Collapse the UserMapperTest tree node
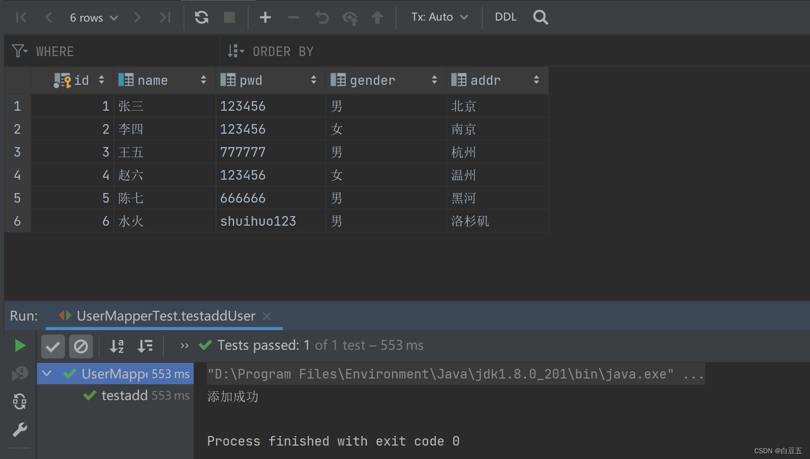This screenshot has height=459, width=810. [47, 373]
